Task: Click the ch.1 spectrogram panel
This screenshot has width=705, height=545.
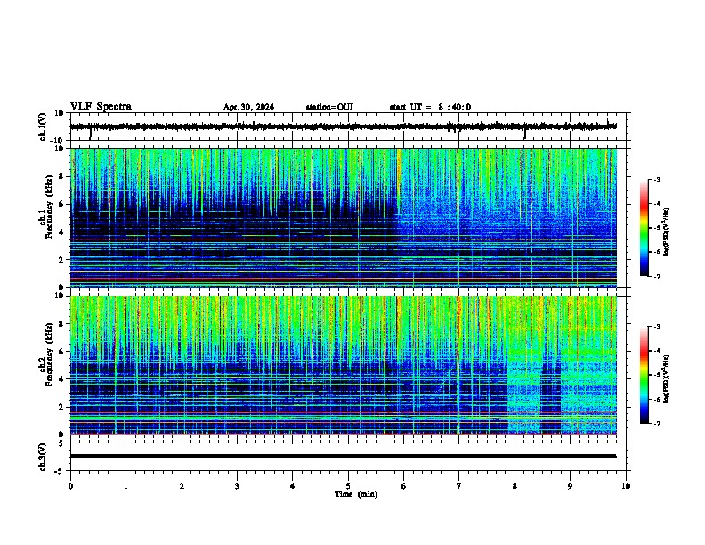Action: pos(344,217)
